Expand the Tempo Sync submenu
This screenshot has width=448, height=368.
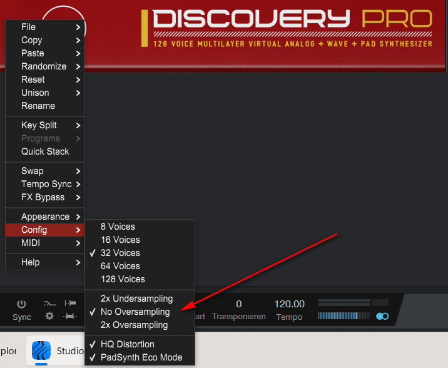coord(45,184)
